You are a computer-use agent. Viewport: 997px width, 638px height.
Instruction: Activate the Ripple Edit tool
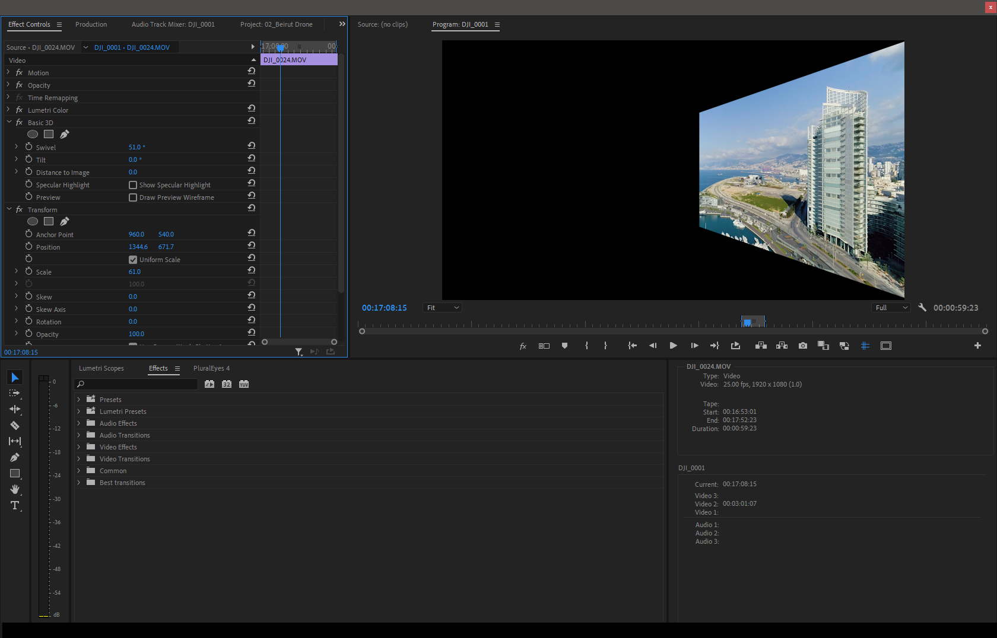click(15, 409)
